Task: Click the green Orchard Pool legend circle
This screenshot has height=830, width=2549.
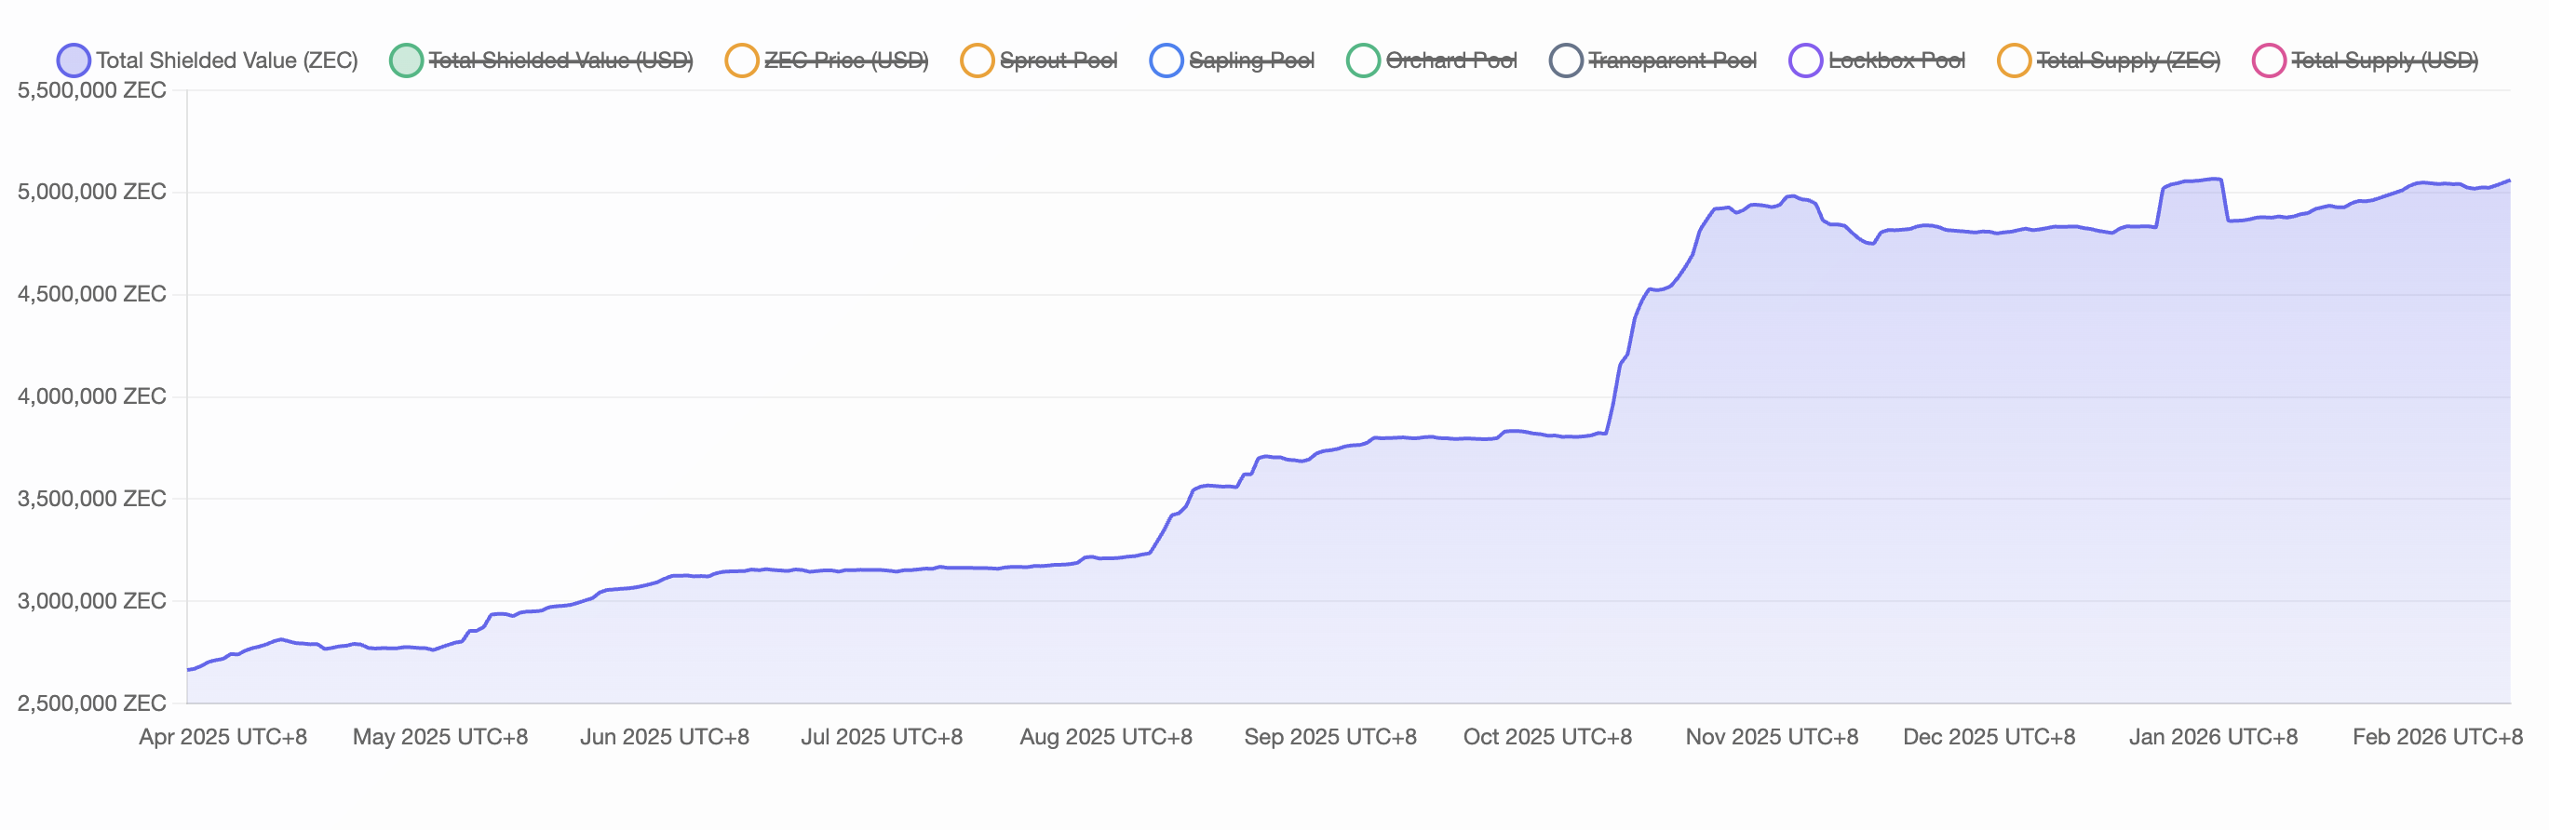Action: 1363,60
